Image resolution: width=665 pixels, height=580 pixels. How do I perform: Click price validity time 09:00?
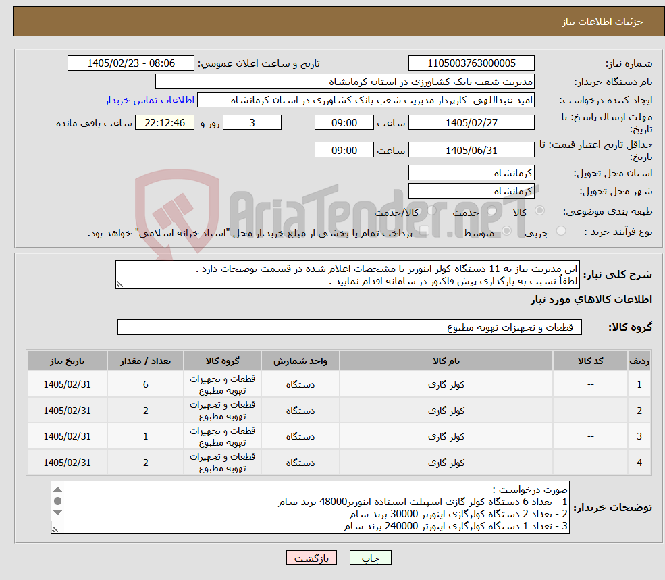coord(344,150)
